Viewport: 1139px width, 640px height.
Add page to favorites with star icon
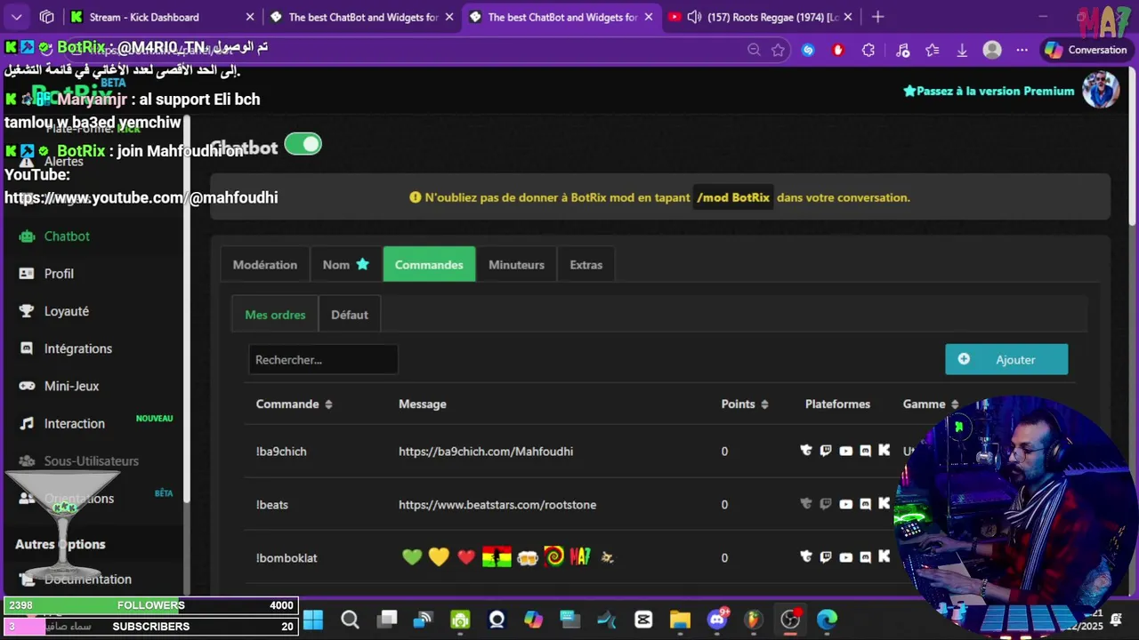click(x=779, y=50)
